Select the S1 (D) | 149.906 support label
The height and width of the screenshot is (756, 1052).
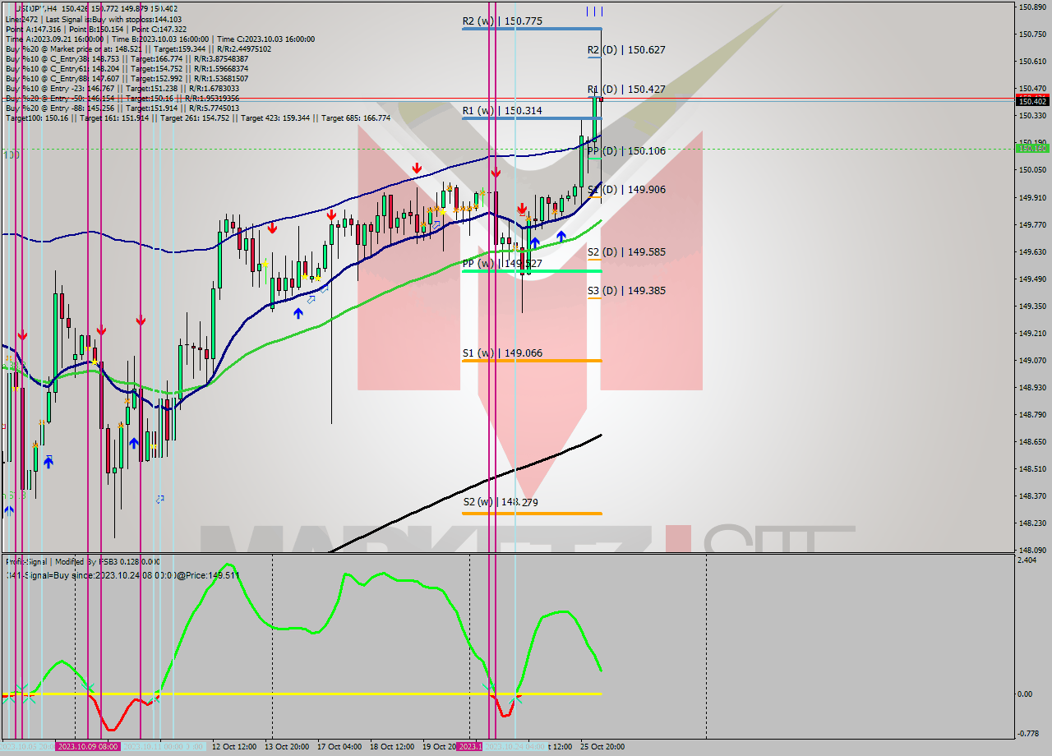(x=626, y=189)
